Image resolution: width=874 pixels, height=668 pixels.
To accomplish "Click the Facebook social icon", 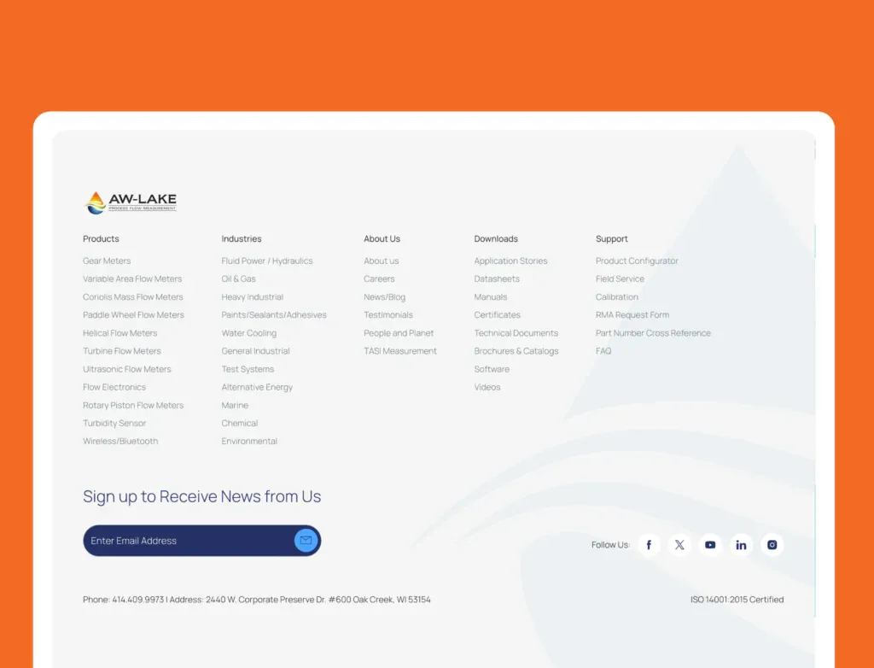I will tap(649, 545).
